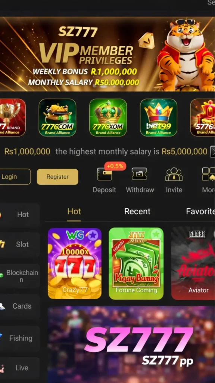Tap the Withdraw icon

[140, 174]
